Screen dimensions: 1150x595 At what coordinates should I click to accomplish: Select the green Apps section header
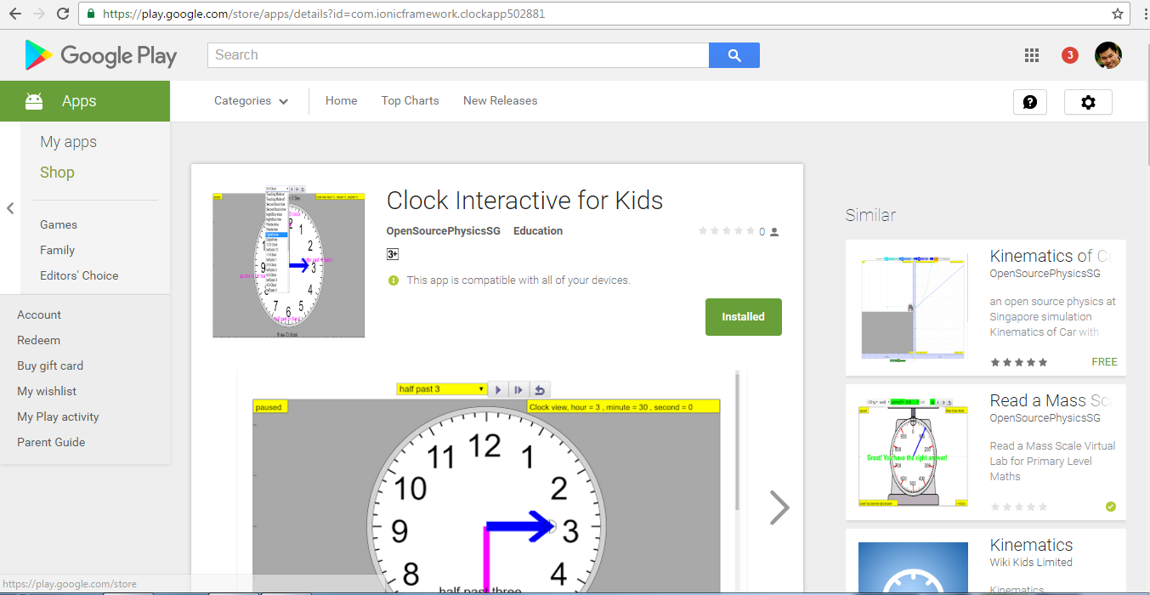pos(85,101)
